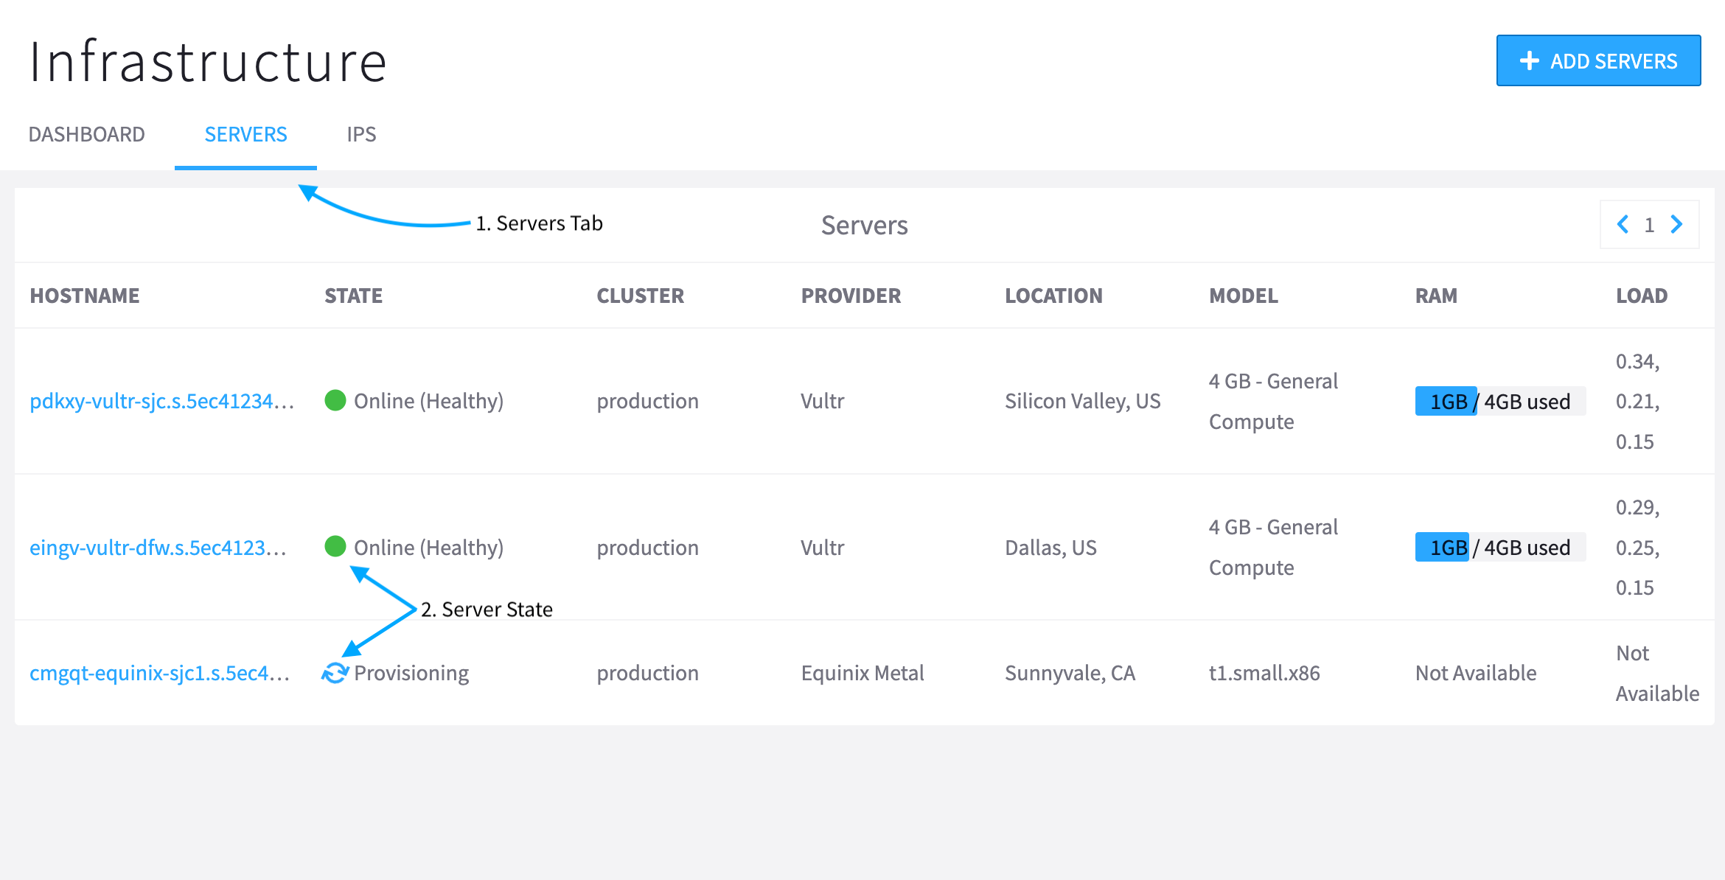Click the HOSTNAME column header

[x=85, y=296]
